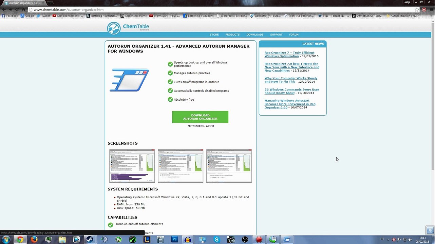The height and width of the screenshot is (244, 435).
Task: Click the red extension icon beside the address bar
Action: click(x=424, y=9)
